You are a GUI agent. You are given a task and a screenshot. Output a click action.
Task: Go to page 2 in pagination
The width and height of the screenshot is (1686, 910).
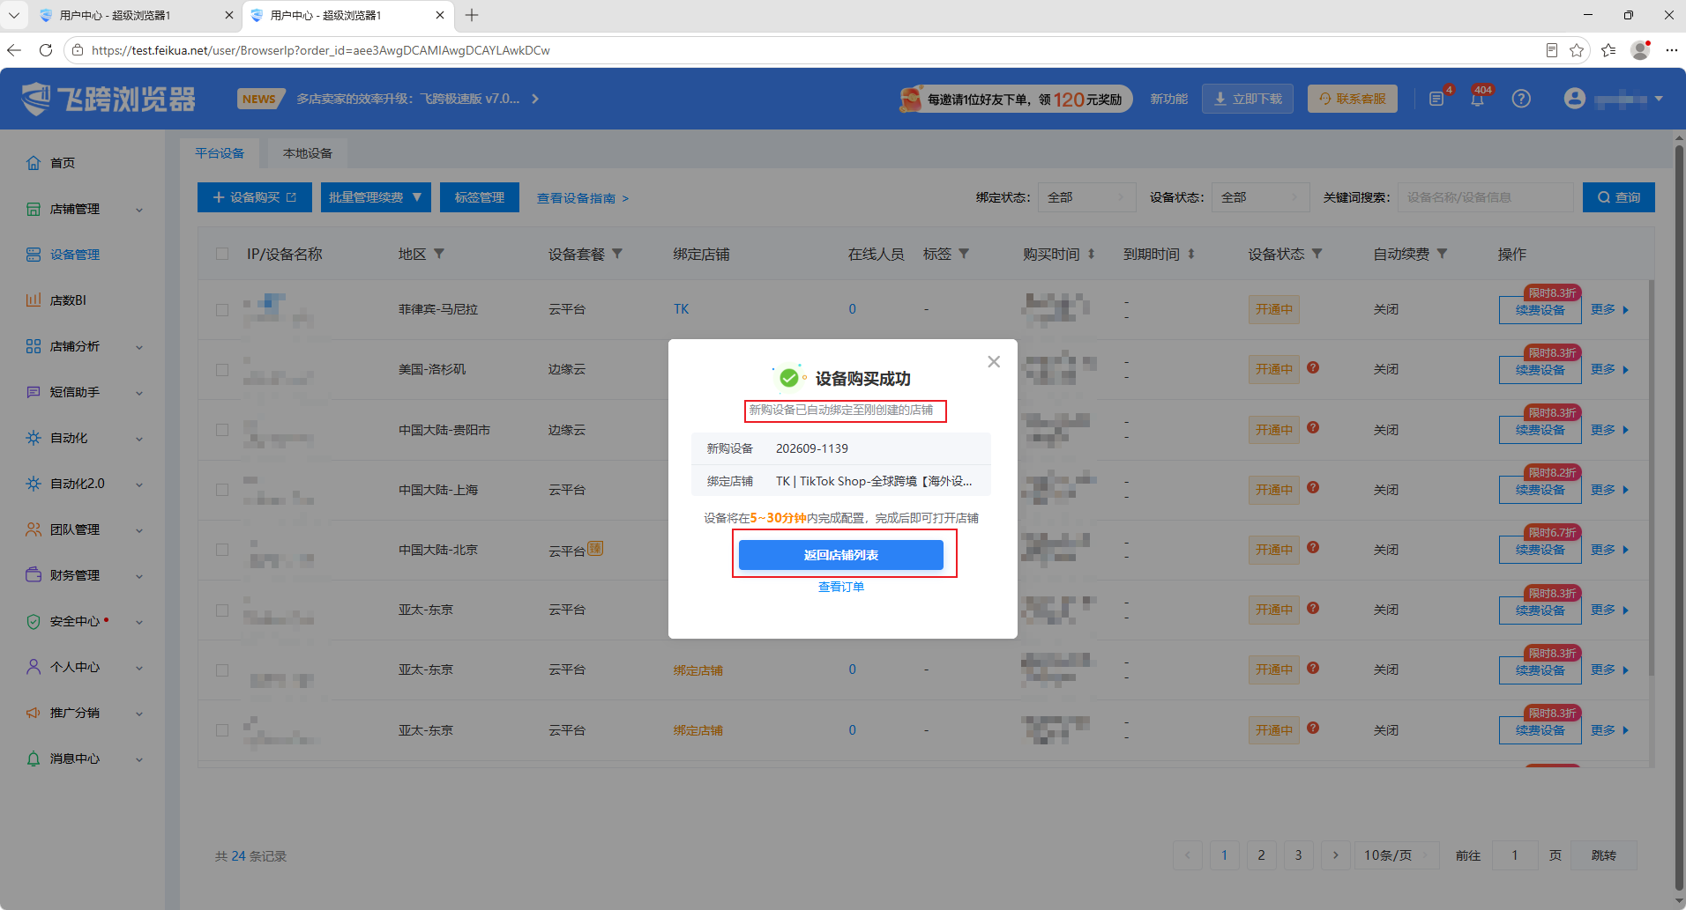click(1261, 855)
